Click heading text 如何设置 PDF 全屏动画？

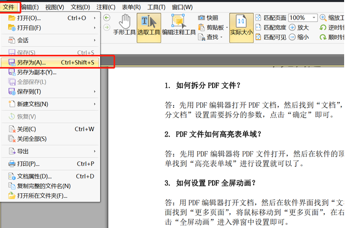(216, 183)
